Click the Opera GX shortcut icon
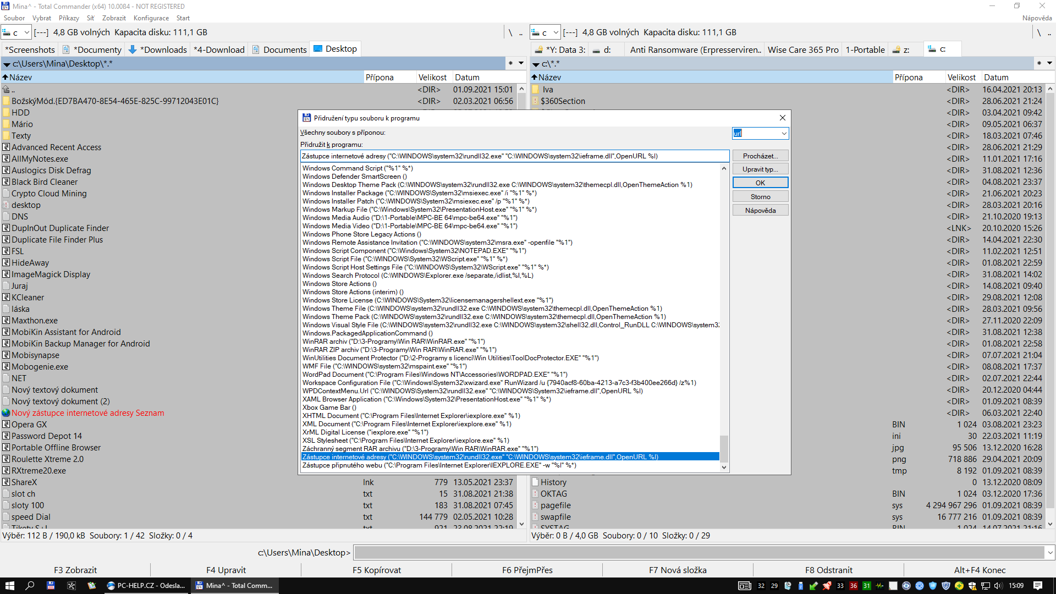 point(7,425)
